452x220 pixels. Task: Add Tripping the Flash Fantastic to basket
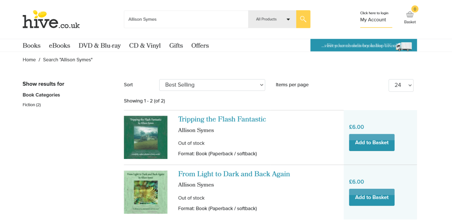372,142
